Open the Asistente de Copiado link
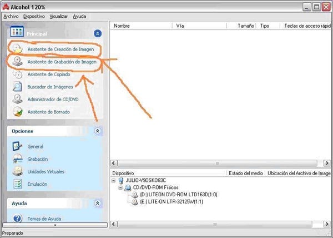 [x=49, y=74]
